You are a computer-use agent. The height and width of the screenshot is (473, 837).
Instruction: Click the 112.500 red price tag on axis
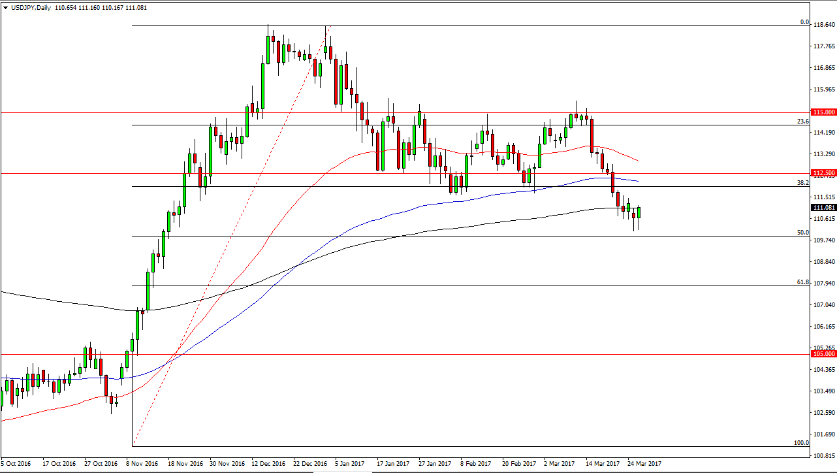(x=822, y=172)
